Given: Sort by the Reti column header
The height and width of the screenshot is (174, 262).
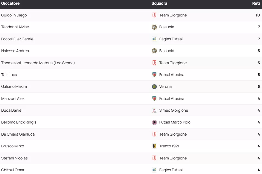Looking at the screenshot, I should pyautogui.click(x=256, y=4).
